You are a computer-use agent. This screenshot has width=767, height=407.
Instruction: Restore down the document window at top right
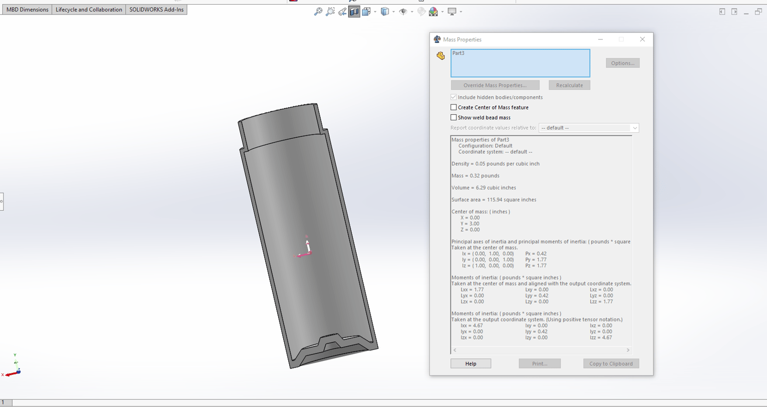[x=758, y=11]
